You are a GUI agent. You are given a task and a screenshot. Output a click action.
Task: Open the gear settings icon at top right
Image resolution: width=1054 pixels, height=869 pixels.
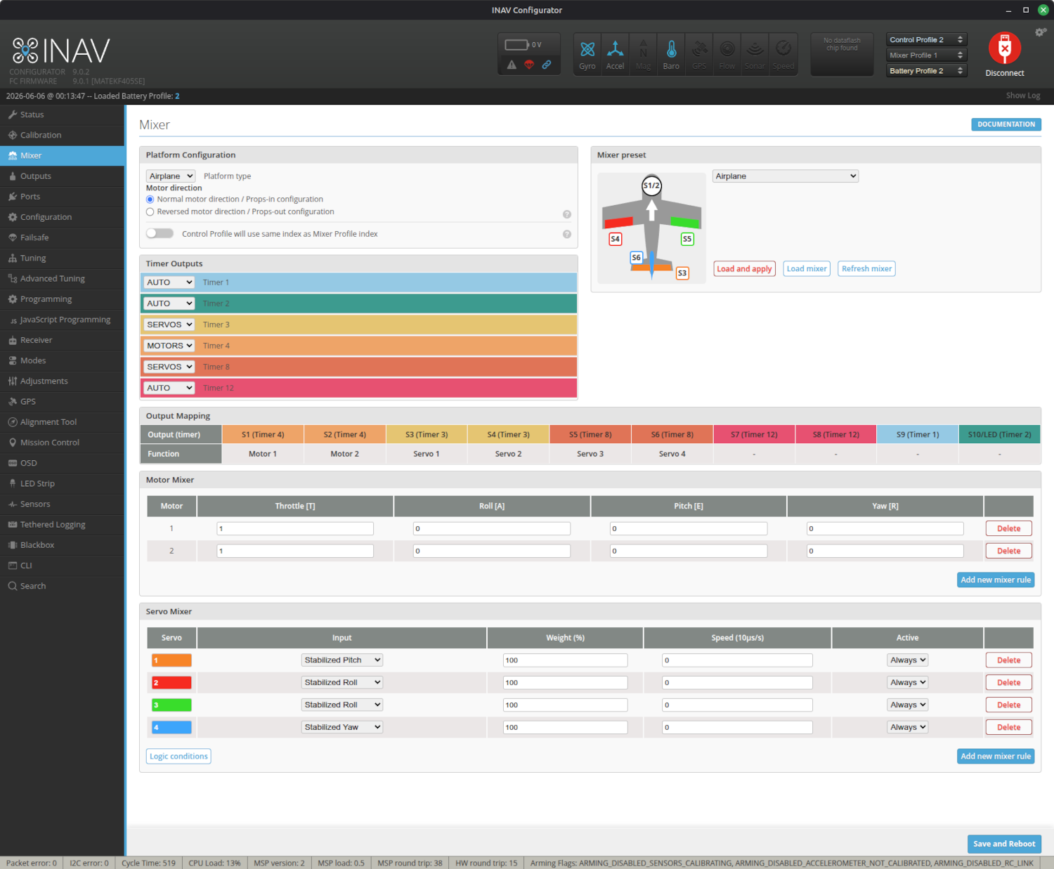(x=1041, y=32)
